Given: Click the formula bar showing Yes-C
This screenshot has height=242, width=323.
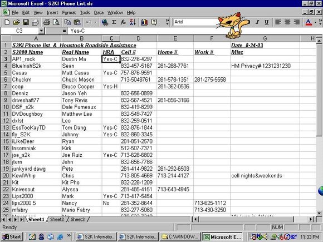Looking at the screenshot, I should pos(195,31).
